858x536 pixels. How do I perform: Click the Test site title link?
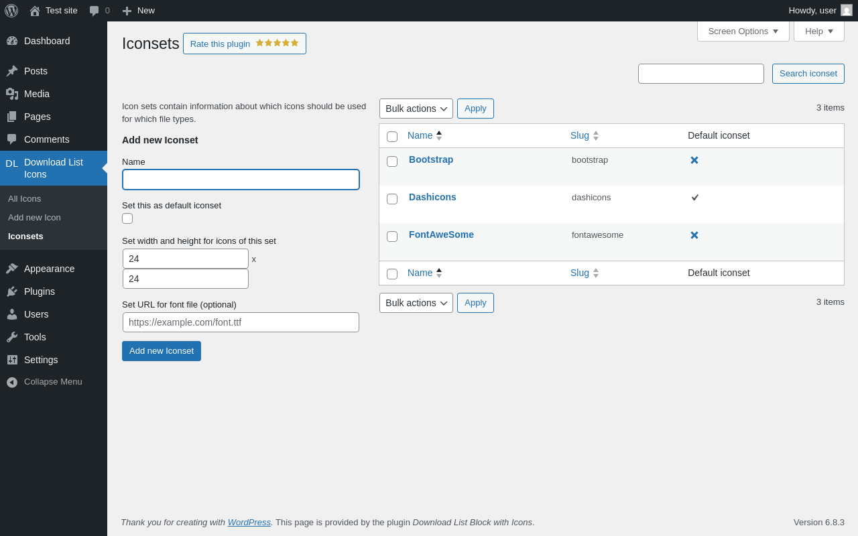tap(62, 11)
